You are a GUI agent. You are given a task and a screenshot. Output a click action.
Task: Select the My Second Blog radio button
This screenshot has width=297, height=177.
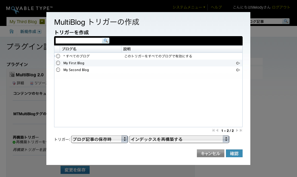(x=58, y=70)
